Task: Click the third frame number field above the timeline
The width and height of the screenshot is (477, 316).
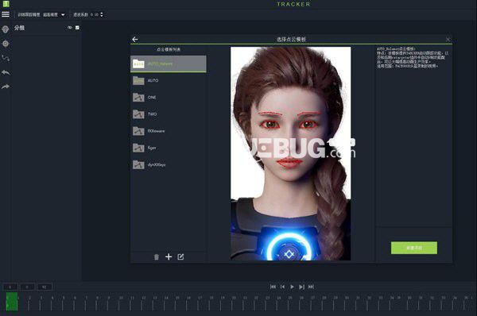Action: pyautogui.click(x=45, y=287)
